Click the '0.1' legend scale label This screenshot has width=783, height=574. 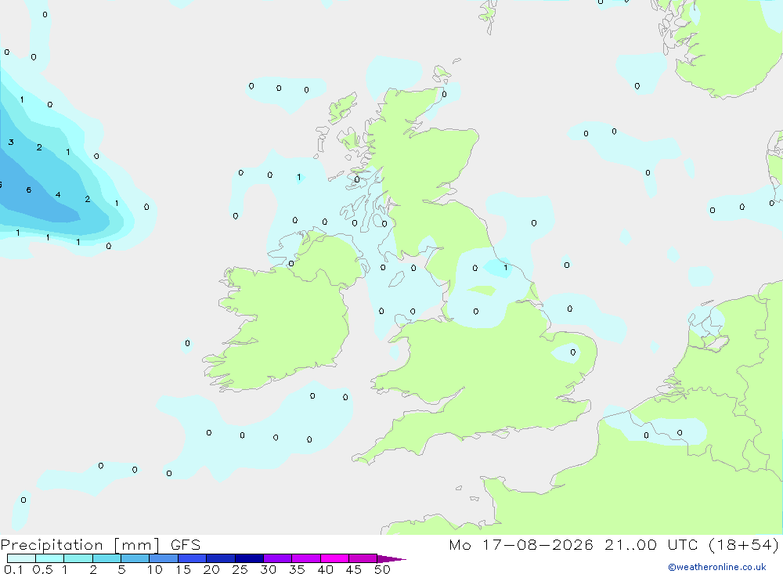pyautogui.click(x=13, y=569)
